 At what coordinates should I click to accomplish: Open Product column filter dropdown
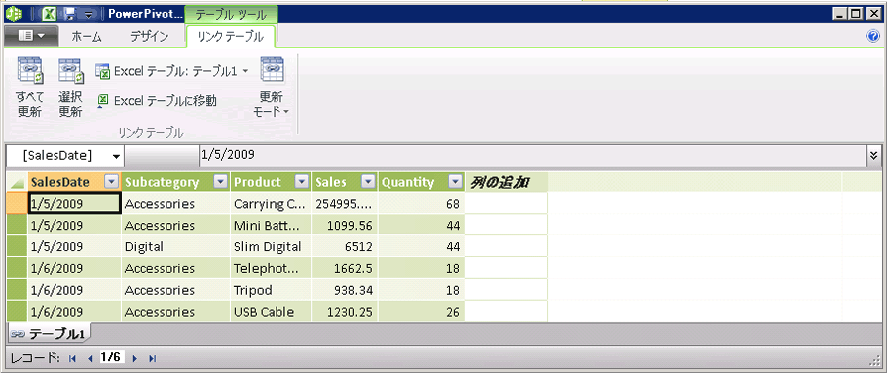point(302,182)
